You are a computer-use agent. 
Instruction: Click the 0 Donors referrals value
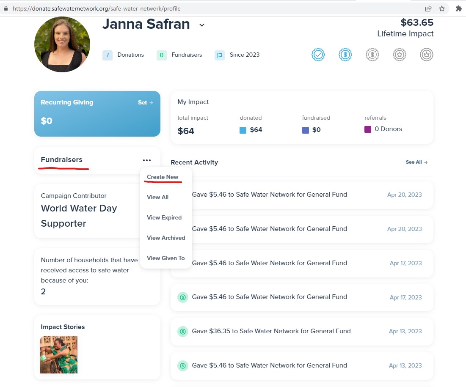click(388, 129)
